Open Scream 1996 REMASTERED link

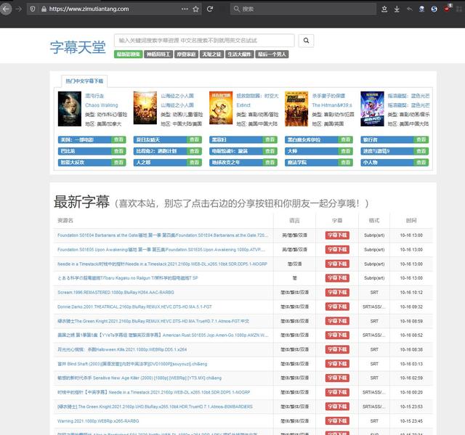(116, 293)
